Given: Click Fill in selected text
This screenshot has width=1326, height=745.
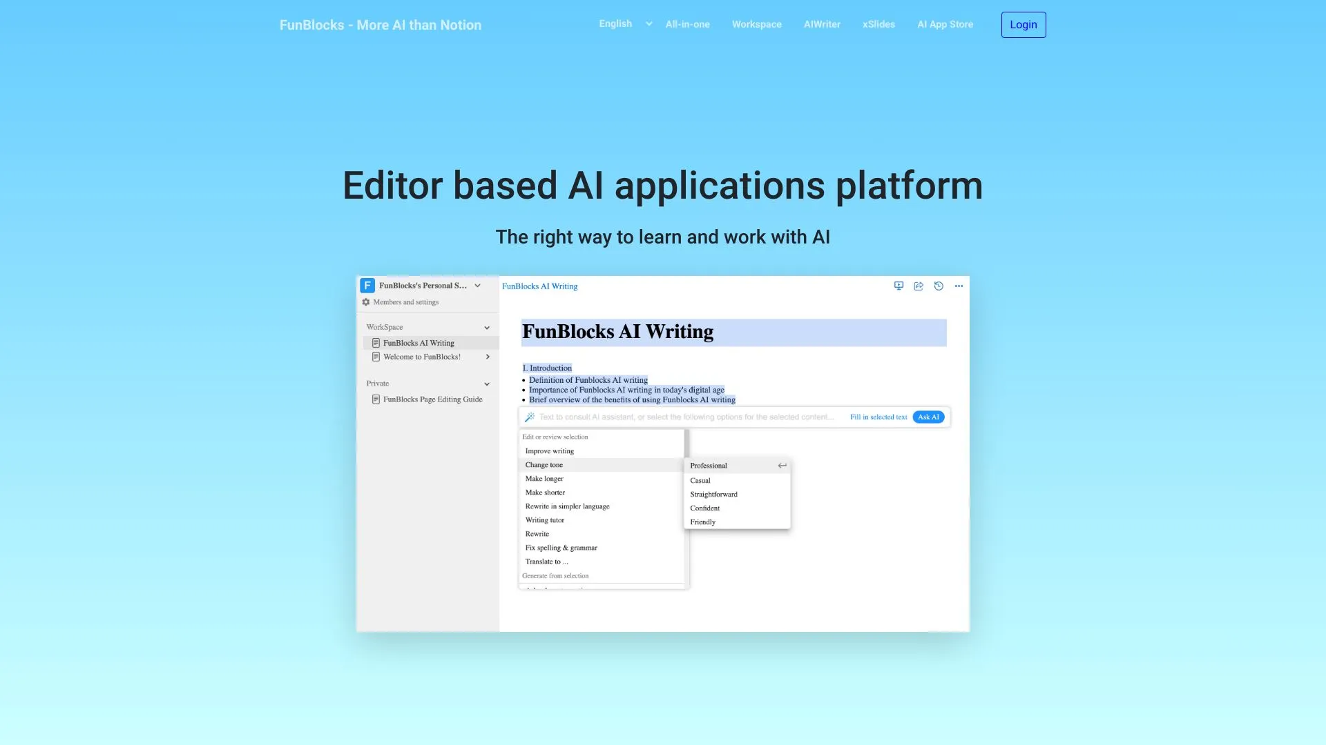Looking at the screenshot, I should (878, 417).
